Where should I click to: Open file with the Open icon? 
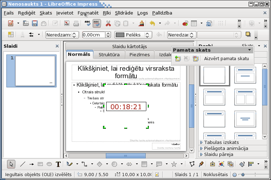pyautogui.click(x=26, y=23)
